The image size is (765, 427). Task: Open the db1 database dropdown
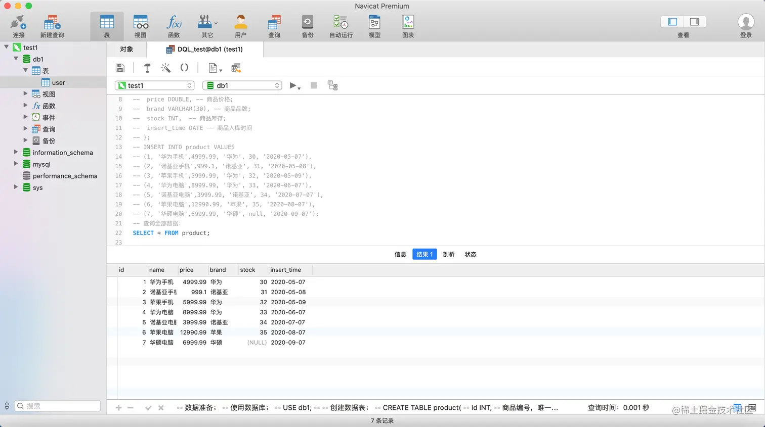(x=242, y=85)
